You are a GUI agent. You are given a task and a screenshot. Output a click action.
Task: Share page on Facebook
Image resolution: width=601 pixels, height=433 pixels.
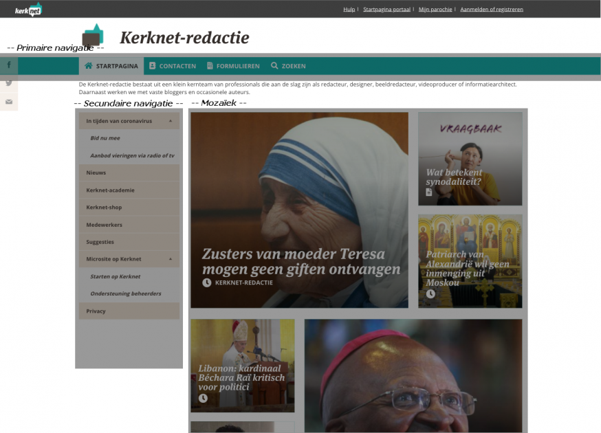[9, 65]
